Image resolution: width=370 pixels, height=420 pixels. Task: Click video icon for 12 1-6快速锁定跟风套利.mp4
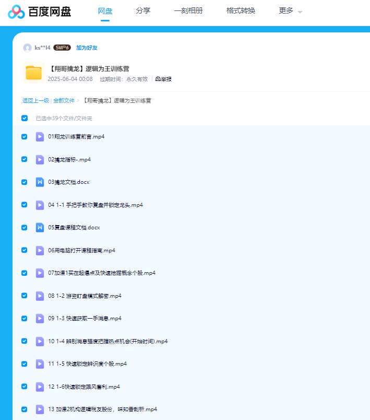[x=40, y=387]
